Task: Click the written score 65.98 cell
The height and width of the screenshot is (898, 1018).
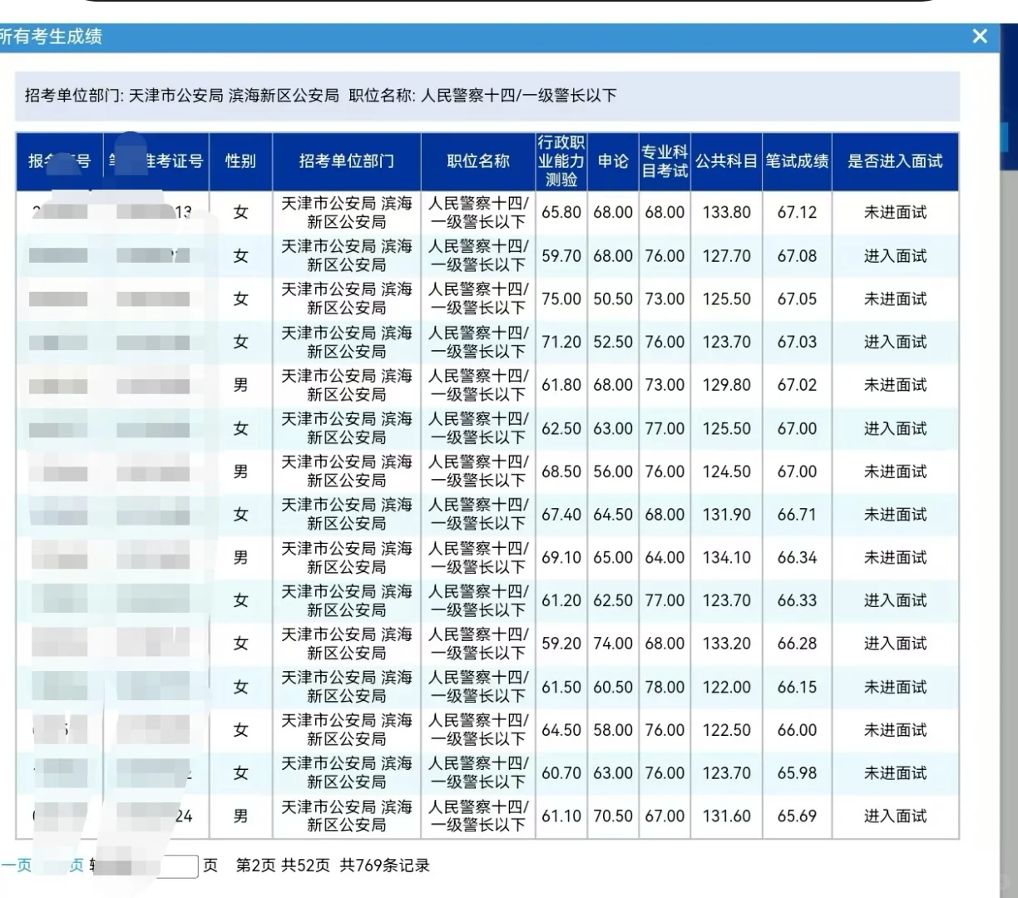Action: [x=798, y=773]
